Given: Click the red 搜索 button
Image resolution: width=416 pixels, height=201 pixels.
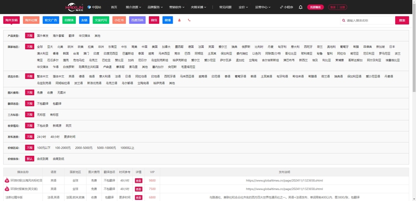Looking at the screenshot, I should 402,20.
